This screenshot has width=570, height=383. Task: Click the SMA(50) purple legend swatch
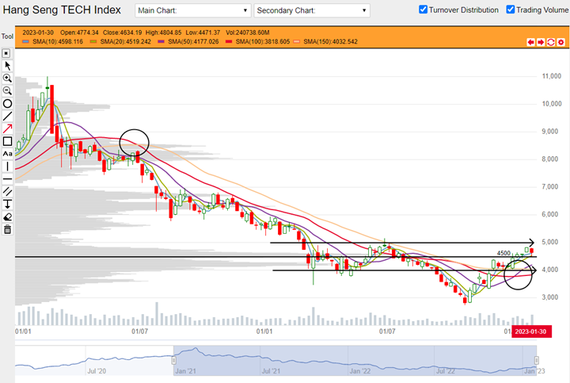point(161,42)
